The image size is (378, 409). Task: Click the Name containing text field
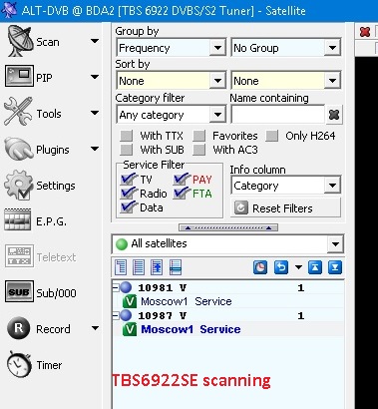pyautogui.click(x=277, y=115)
